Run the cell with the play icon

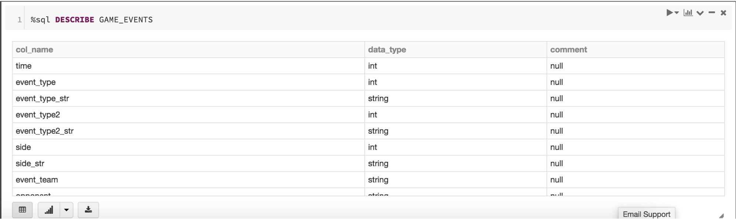coord(669,13)
